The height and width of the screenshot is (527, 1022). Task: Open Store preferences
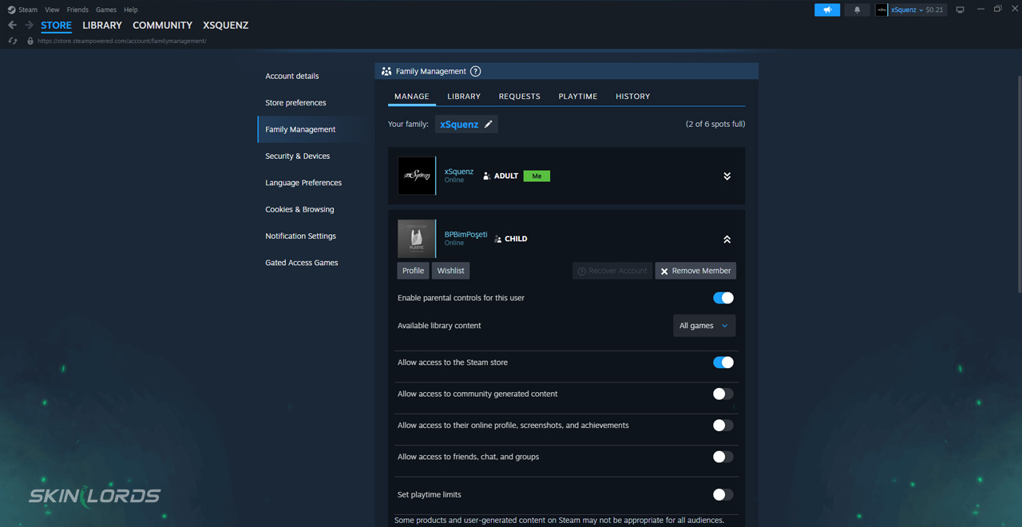click(295, 103)
